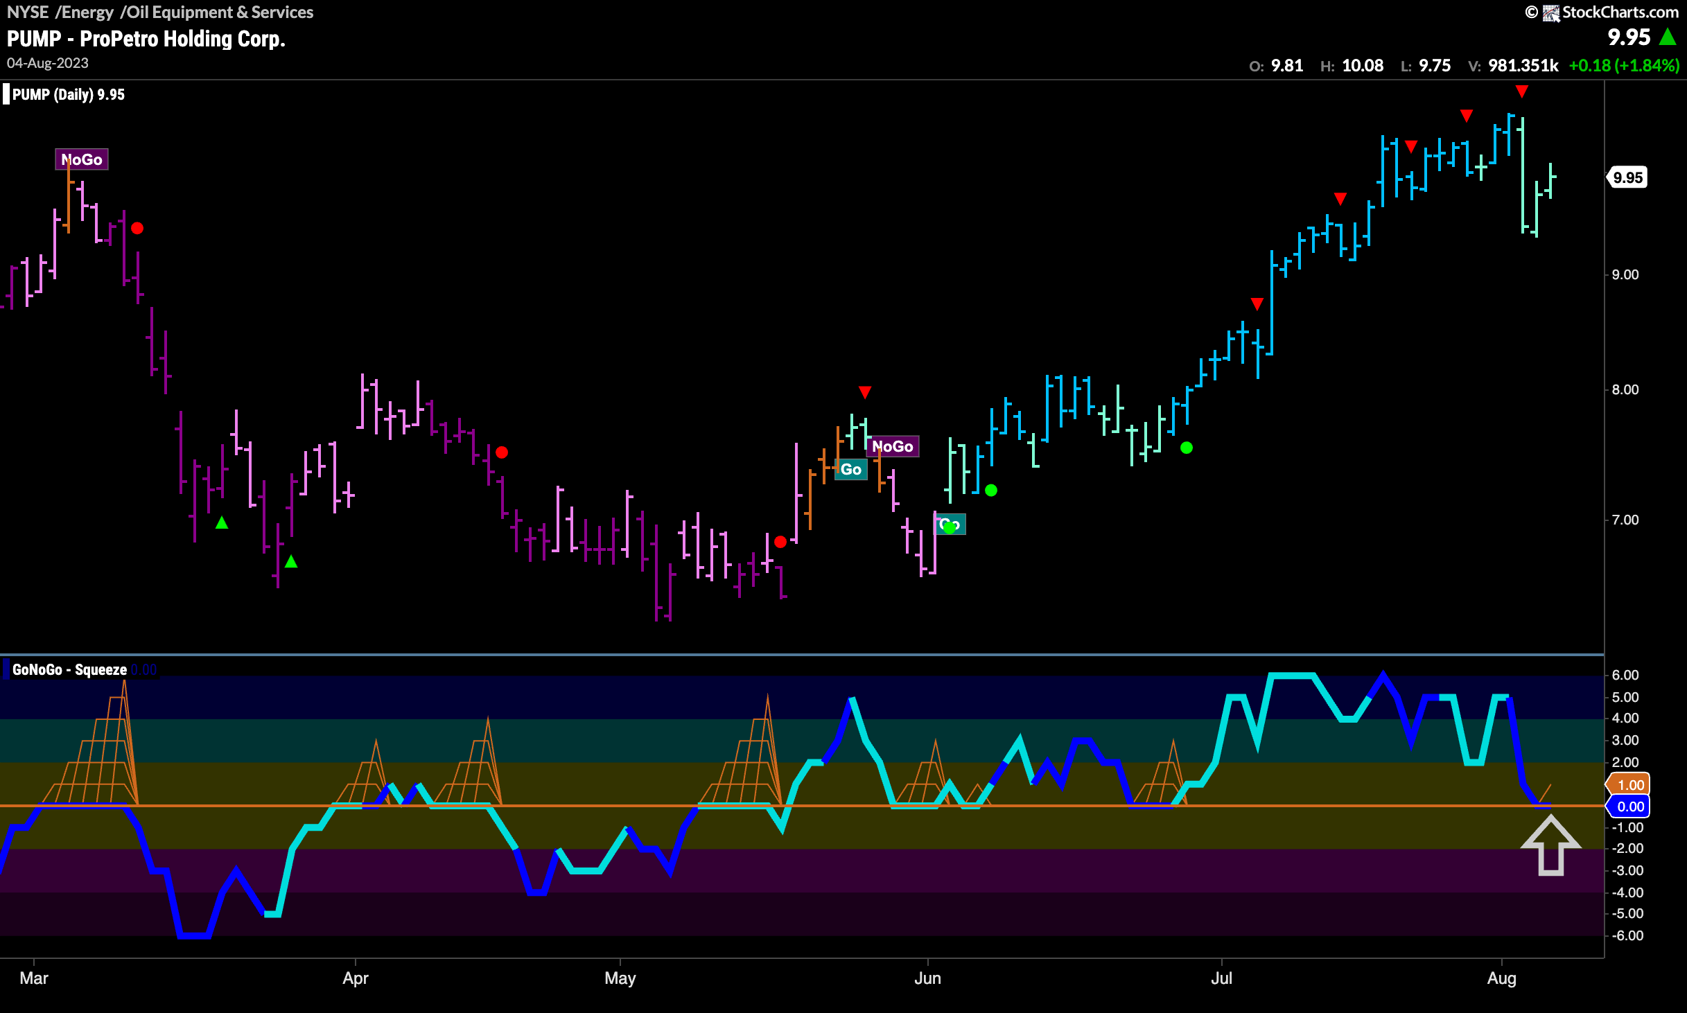Select the topmost red down-triangle in early August
This screenshot has width=1687, height=1013.
1522,91
